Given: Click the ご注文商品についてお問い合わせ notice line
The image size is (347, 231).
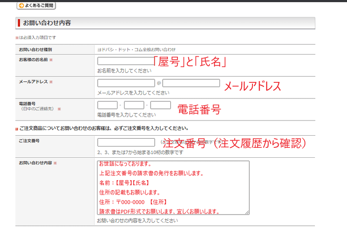Looking at the screenshot, I should pos(104,128).
